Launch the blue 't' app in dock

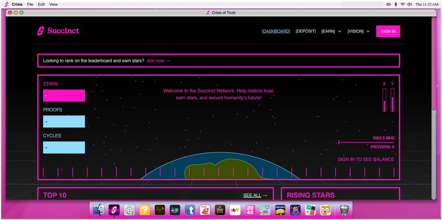coord(190,210)
